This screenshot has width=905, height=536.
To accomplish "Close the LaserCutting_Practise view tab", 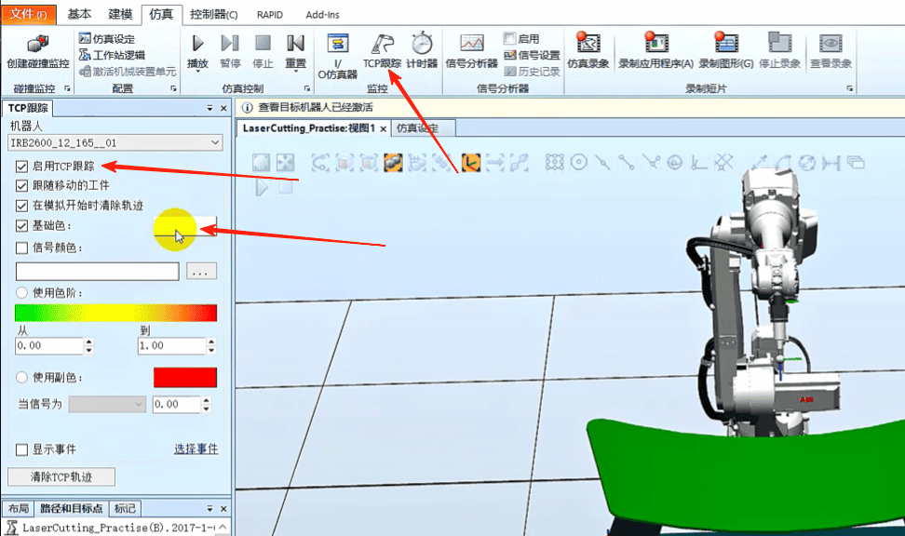I will 383,128.
